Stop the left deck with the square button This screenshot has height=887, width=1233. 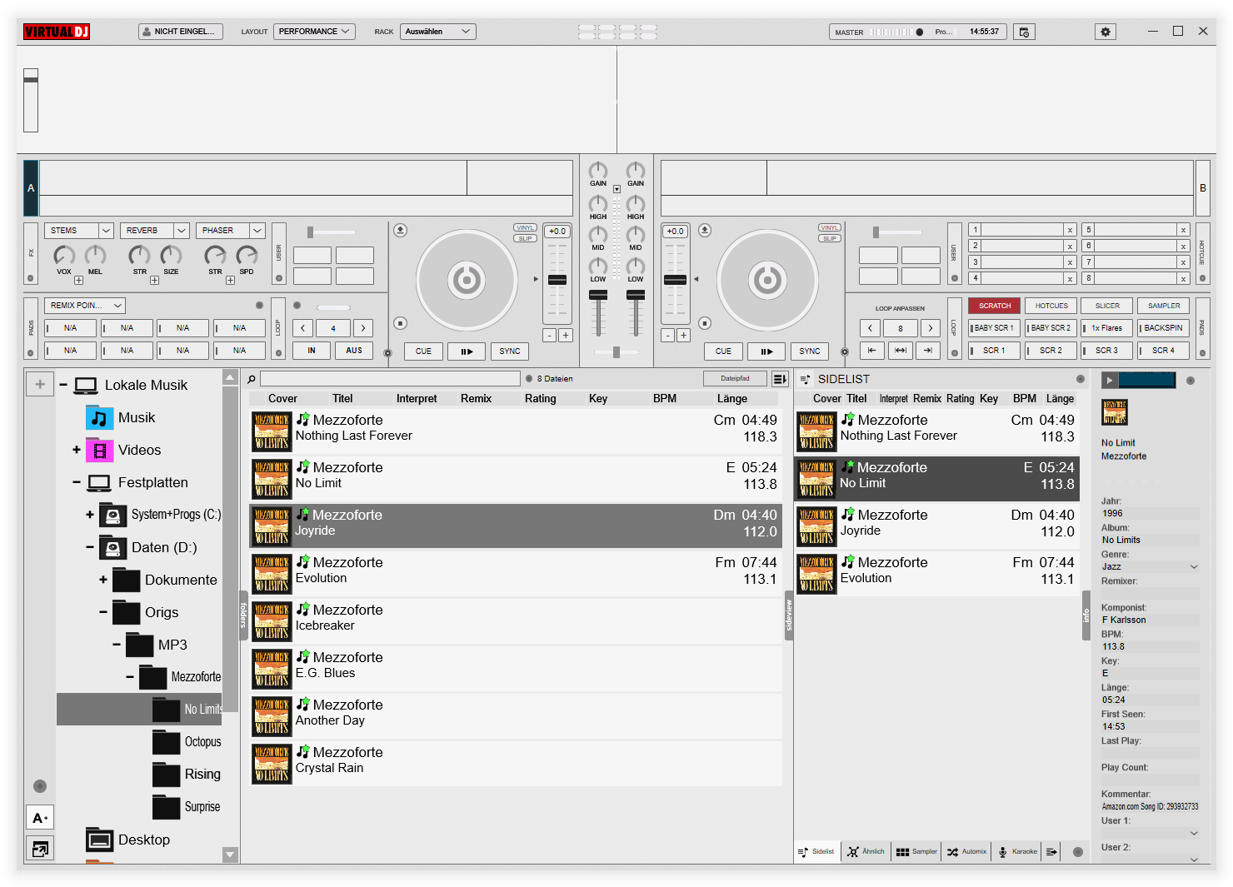(x=401, y=323)
